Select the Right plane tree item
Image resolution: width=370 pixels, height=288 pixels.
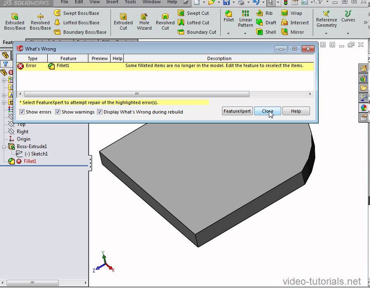[x=23, y=132]
